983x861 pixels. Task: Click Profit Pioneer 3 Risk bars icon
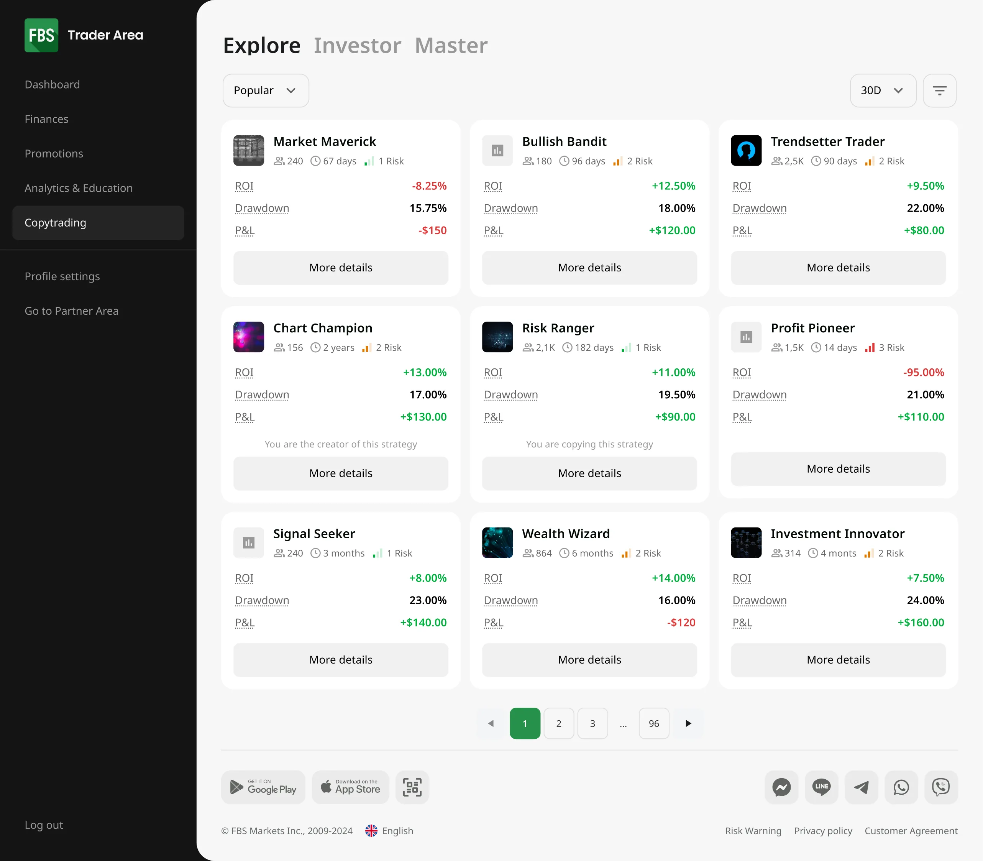pos(870,347)
